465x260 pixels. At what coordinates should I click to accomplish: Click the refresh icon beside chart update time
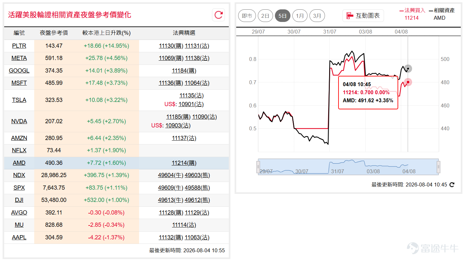pyautogui.click(x=452, y=185)
